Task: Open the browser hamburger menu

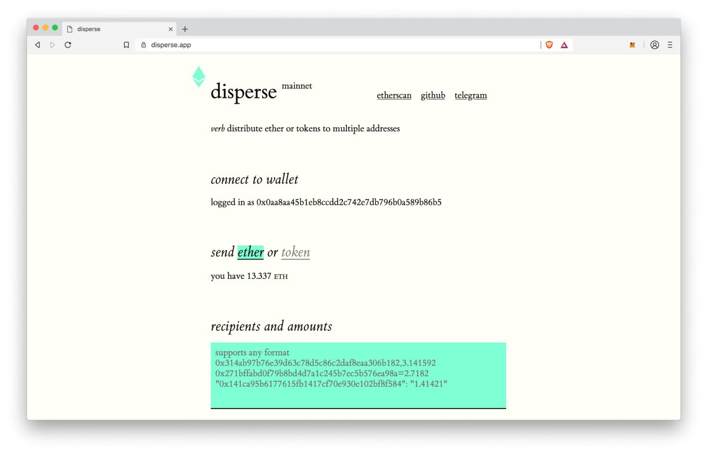Action: [x=670, y=45]
